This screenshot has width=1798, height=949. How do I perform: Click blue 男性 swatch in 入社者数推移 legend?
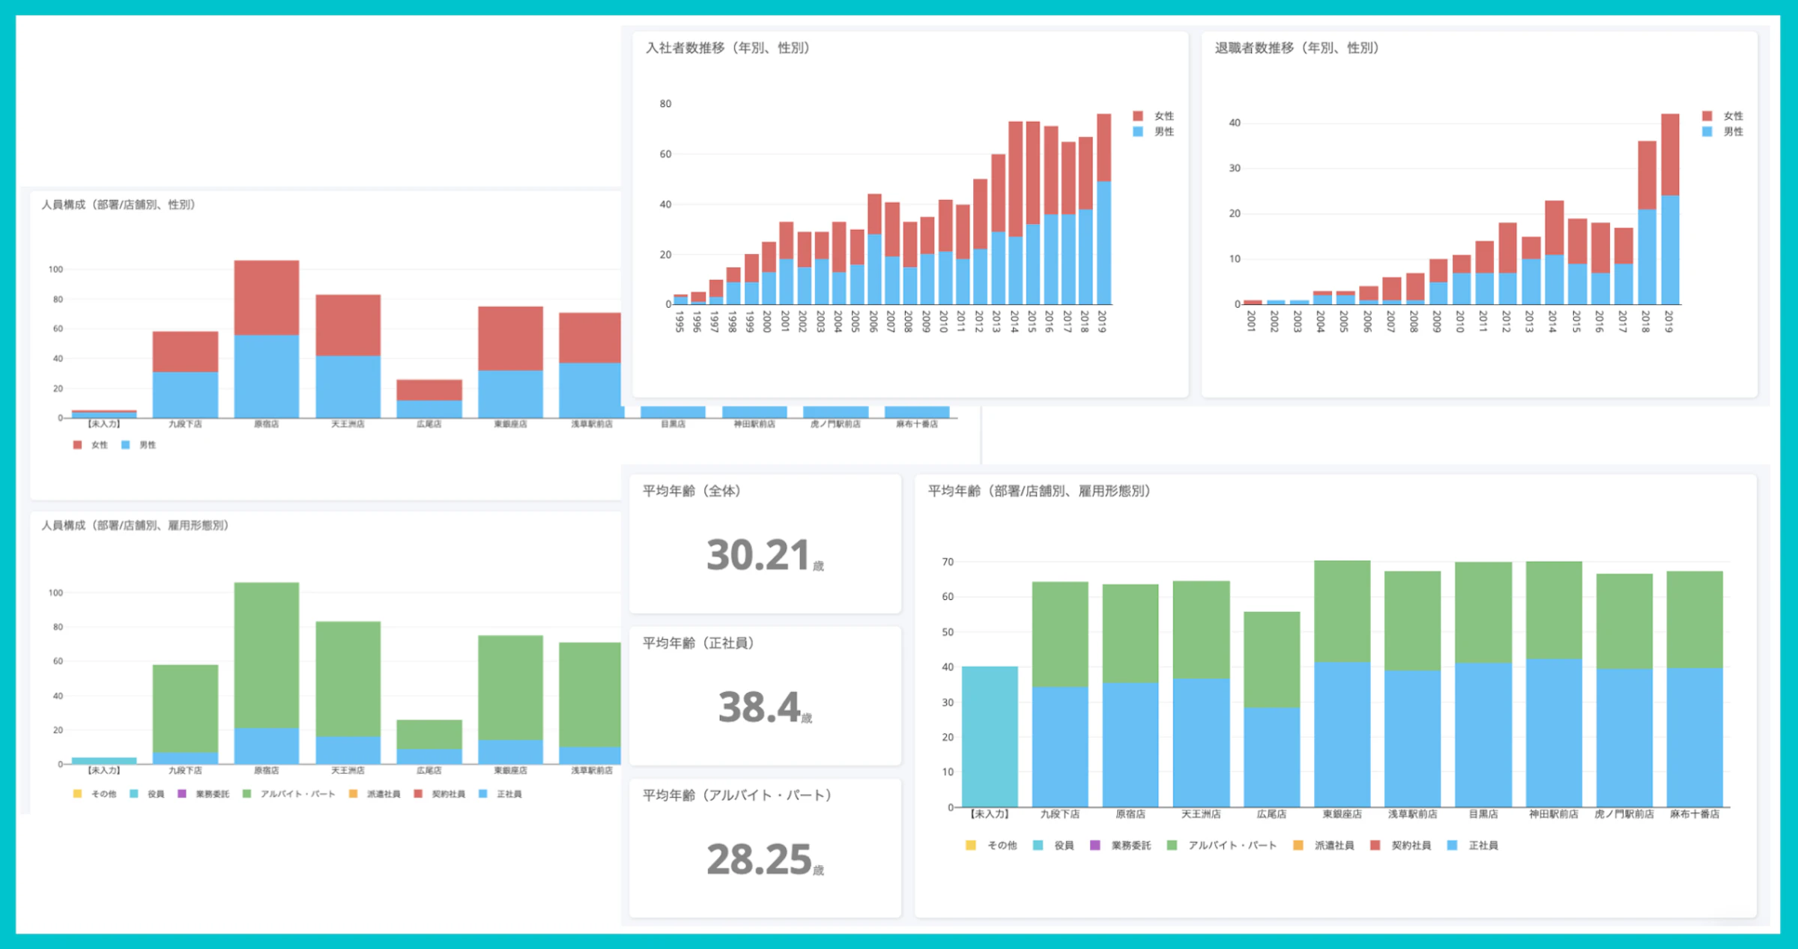1137,132
